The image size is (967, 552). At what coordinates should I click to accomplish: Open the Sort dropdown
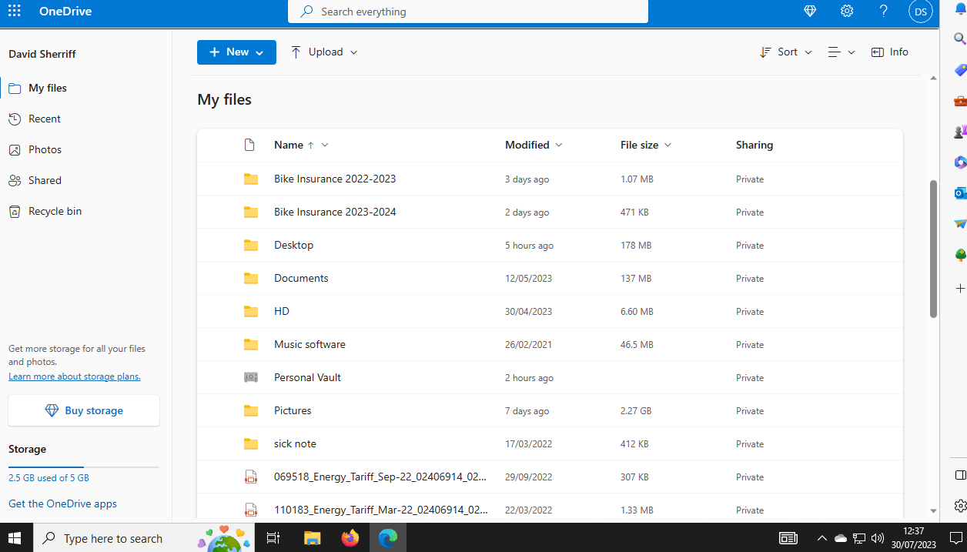785,52
